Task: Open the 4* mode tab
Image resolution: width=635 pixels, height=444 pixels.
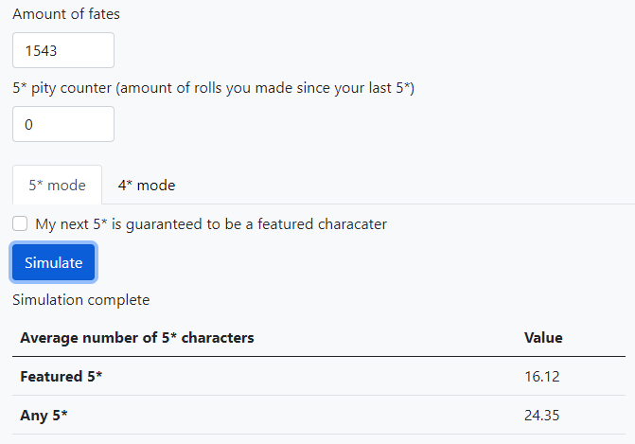Action: pyautogui.click(x=147, y=186)
